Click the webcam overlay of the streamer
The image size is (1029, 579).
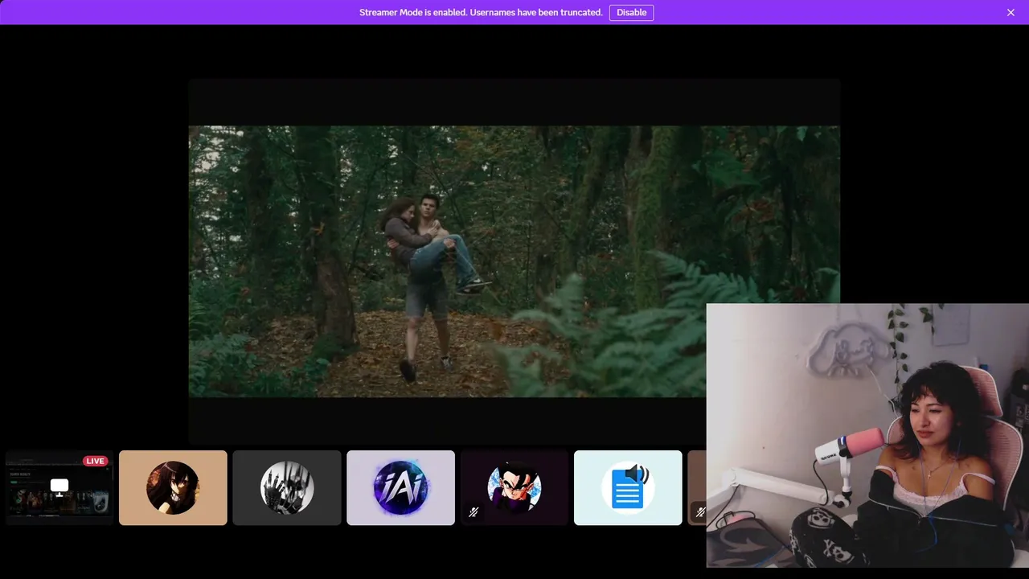tap(867, 435)
